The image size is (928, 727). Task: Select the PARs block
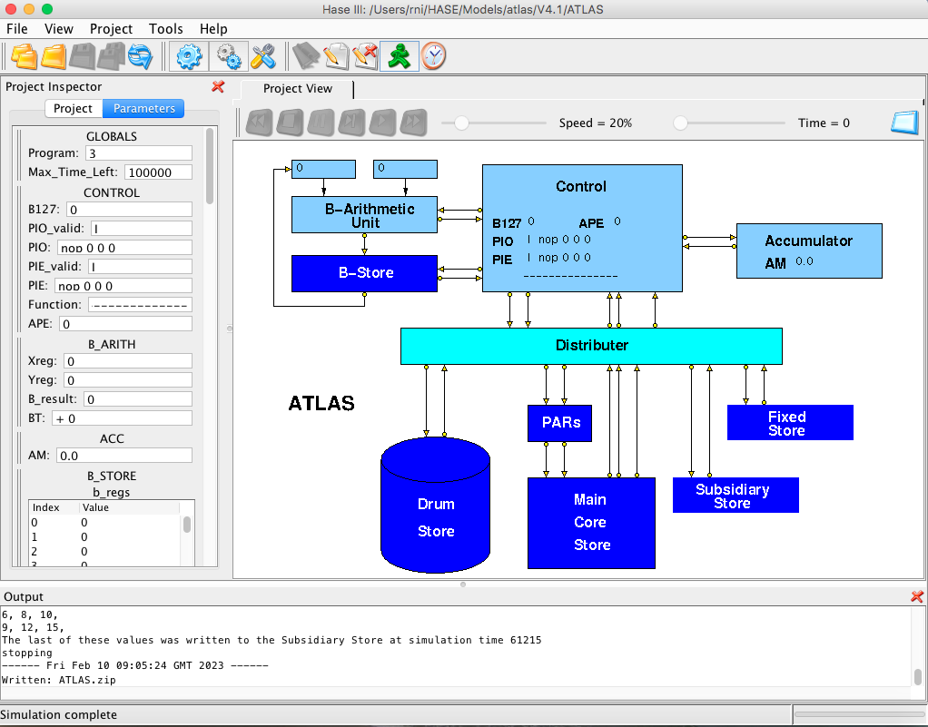click(560, 423)
